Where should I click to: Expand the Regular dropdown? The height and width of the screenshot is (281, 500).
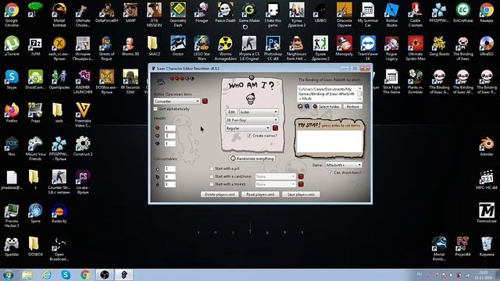click(248, 128)
